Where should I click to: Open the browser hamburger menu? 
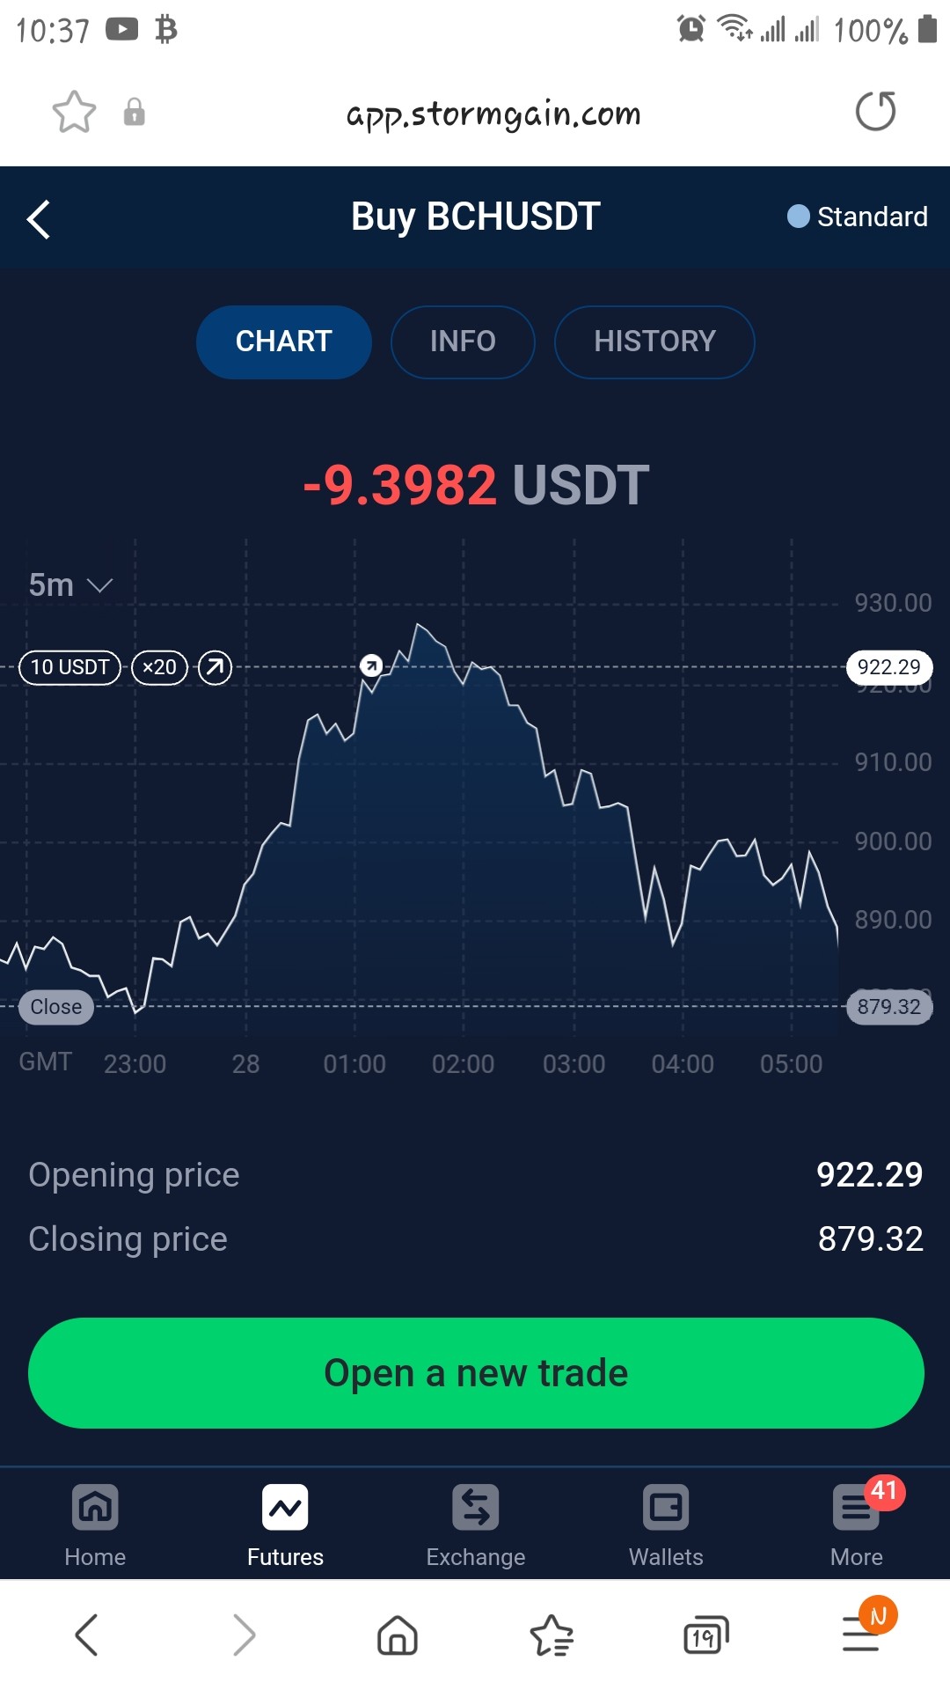coord(862,1634)
